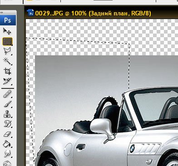Image resolution: width=178 pixels, height=166 pixels.
Task: Click the BMW badge on the car
Action: pos(132,148)
